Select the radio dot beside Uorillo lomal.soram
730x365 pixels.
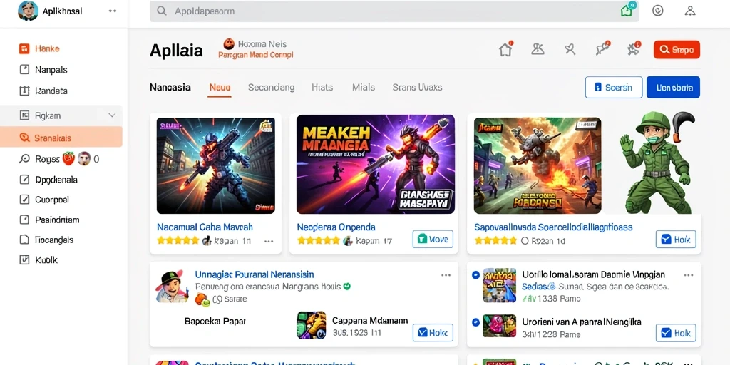click(475, 274)
